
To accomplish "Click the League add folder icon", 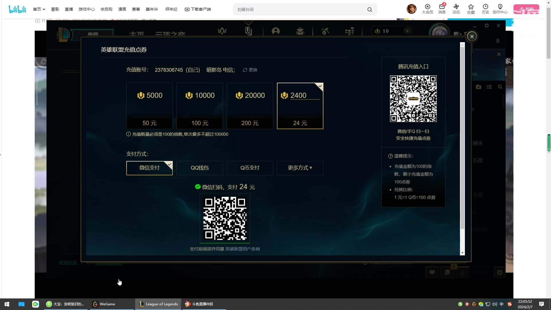I will point(478,87).
